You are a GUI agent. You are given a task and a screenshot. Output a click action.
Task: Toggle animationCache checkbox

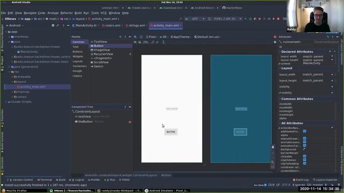(x=305, y=145)
